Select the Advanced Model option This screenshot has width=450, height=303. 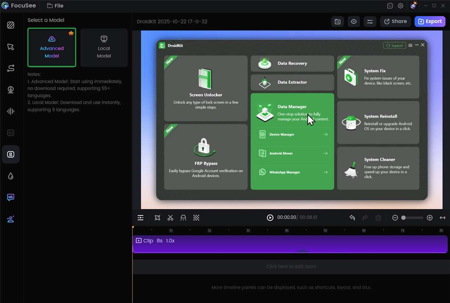click(52, 48)
